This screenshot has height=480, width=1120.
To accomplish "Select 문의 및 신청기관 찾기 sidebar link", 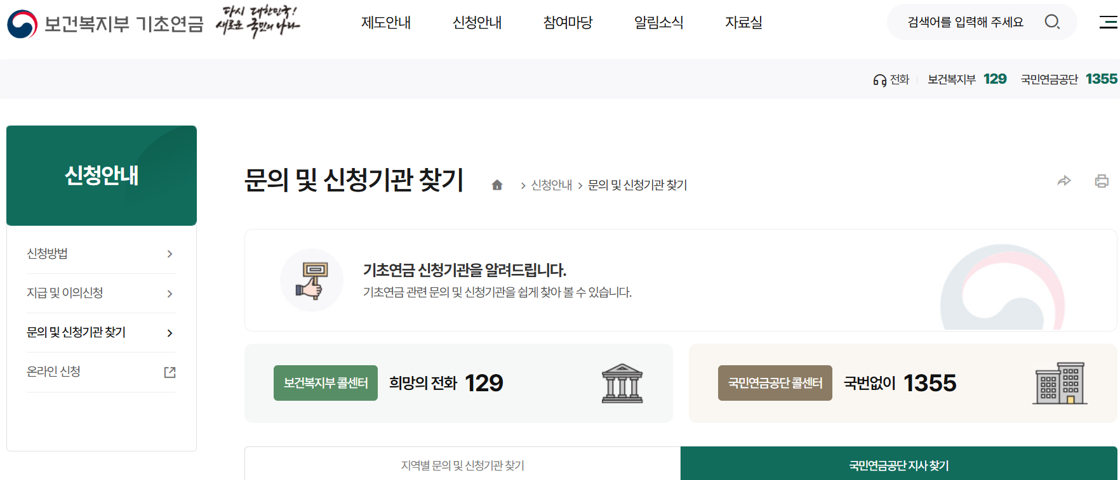I will 76,332.
